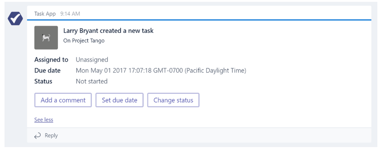
Task: Click the subtitle On Project Tango
Action: pyautogui.click(x=84, y=41)
